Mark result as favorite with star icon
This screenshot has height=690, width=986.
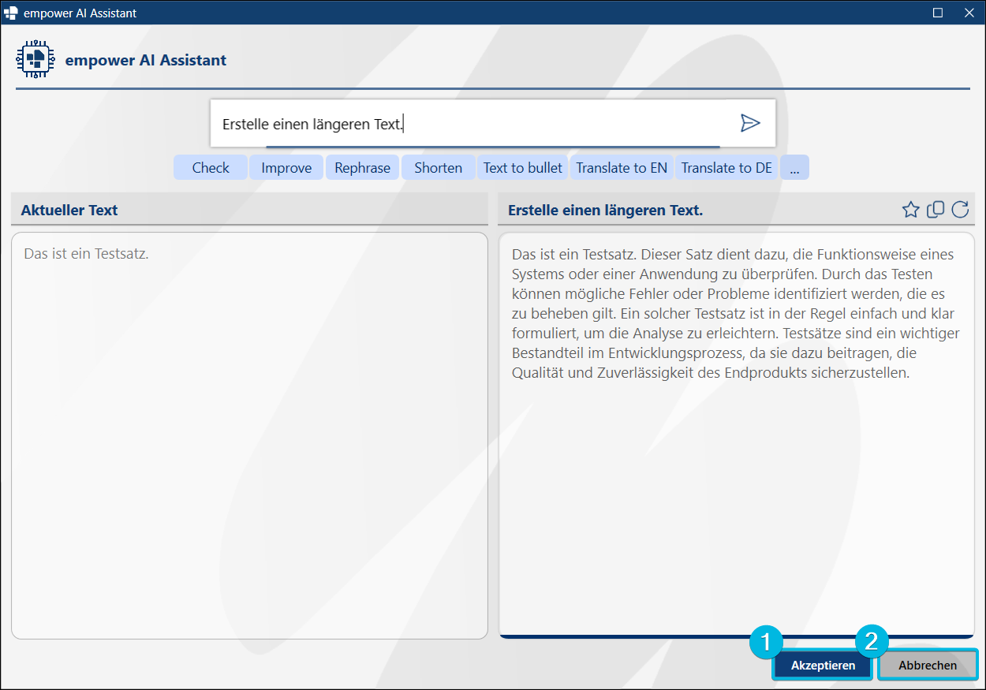point(910,210)
